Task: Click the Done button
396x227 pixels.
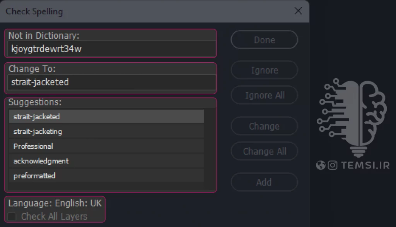Action: pyautogui.click(x=264, y=40)
